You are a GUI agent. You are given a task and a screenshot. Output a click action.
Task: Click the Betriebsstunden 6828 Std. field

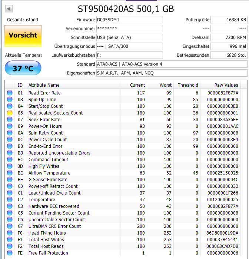pyautogui.click(x=229, y=55)
